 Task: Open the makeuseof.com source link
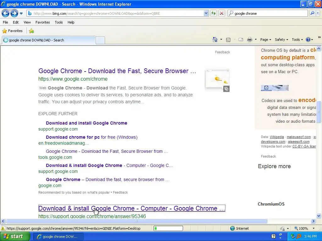(x=299, y=137)
